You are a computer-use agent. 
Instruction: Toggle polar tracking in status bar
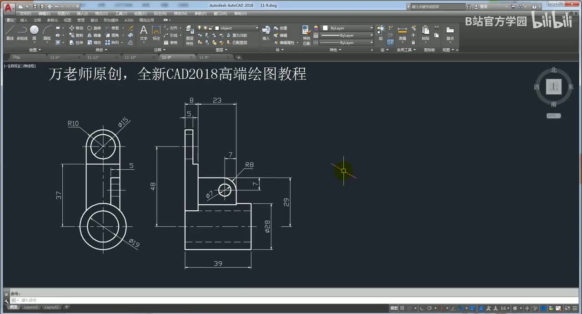(x=429, y=308)
